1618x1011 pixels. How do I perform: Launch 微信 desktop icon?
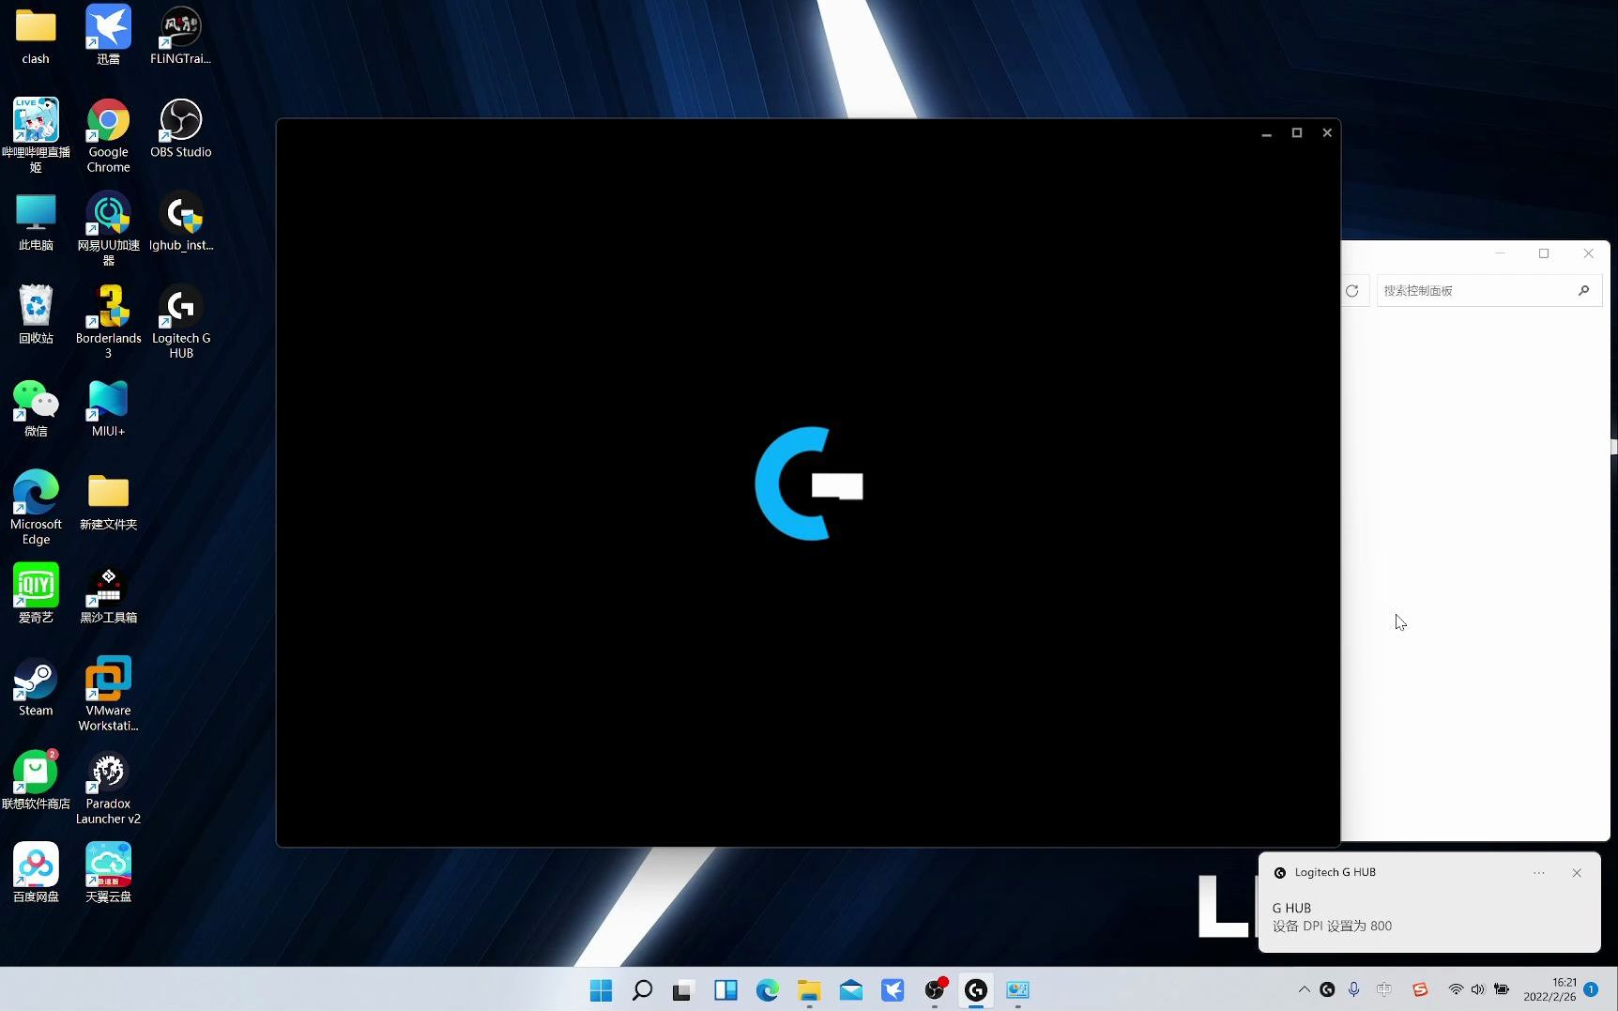36,407
